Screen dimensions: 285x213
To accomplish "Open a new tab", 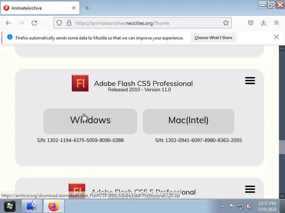I will (87, 8).
